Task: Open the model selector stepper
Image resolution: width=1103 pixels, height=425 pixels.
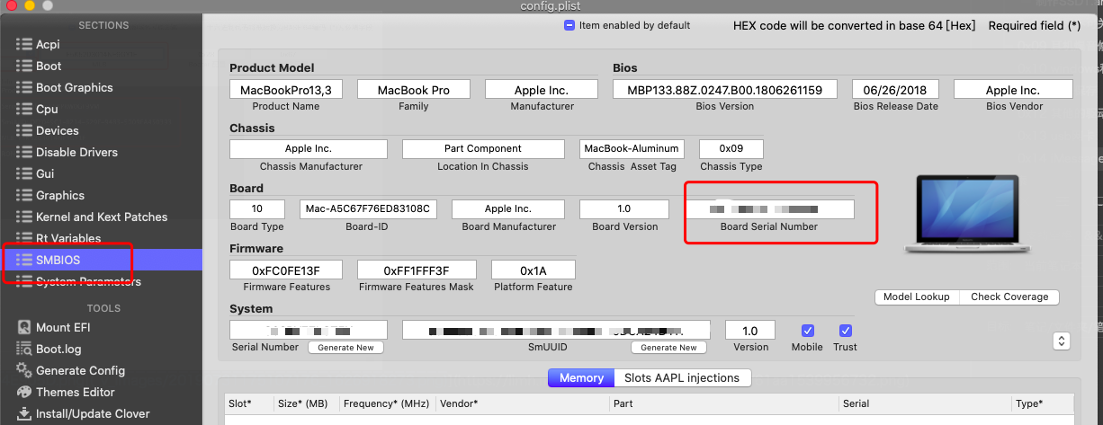Action: point(1062,341)
